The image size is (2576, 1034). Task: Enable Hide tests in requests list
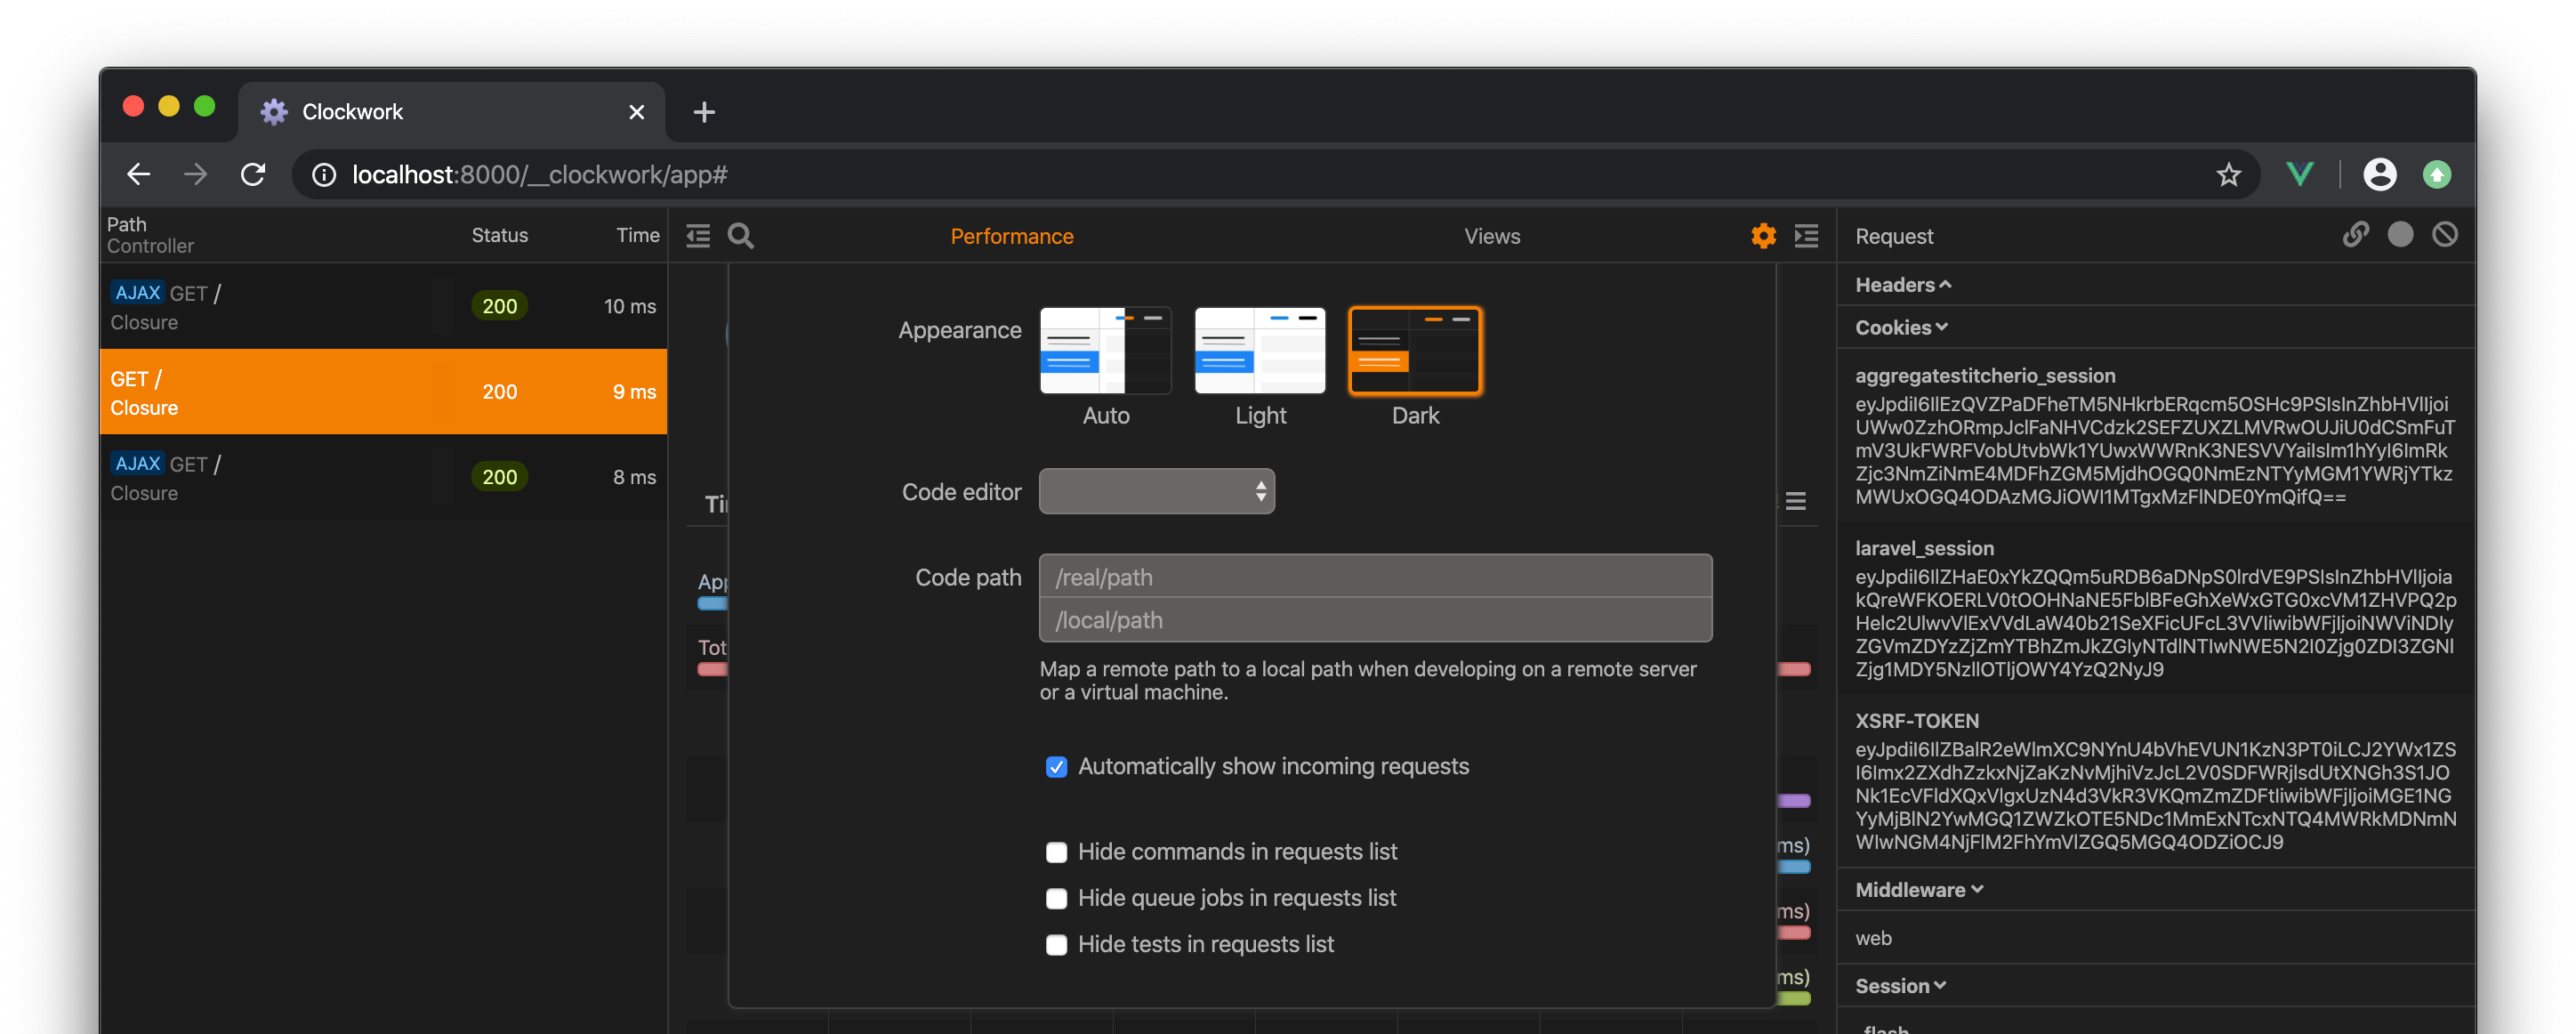tap(1056, 945)
